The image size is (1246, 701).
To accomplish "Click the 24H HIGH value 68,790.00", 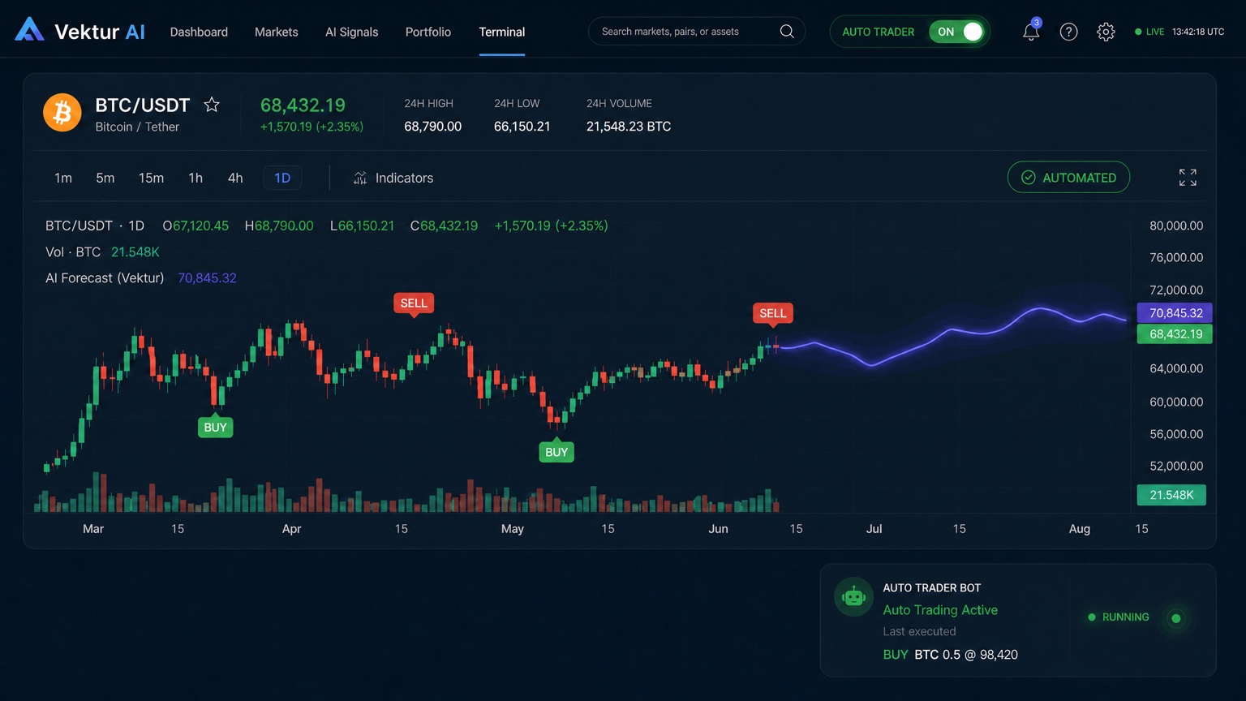I will pyautogui.click(x=433, y=127).
